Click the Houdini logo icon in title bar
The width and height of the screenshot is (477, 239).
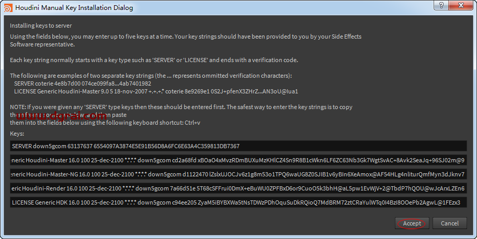(8, 8)
